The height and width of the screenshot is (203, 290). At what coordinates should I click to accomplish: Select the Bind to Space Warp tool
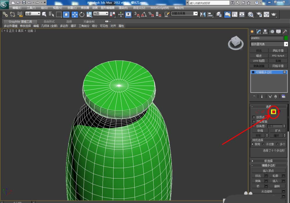pyautogui.click(x=20, y=14)
